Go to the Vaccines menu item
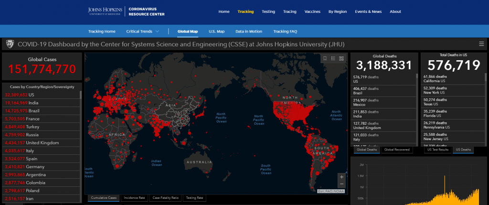 pyautogui.click(x=312, y=11)
